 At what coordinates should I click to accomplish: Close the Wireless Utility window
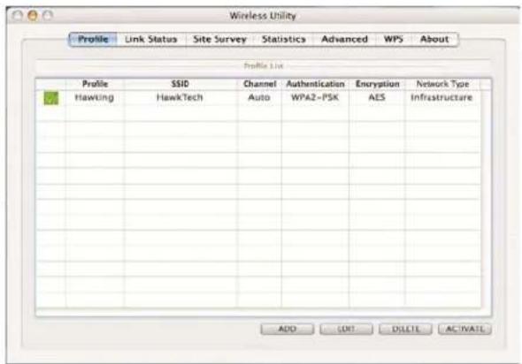tap(18, 16)
